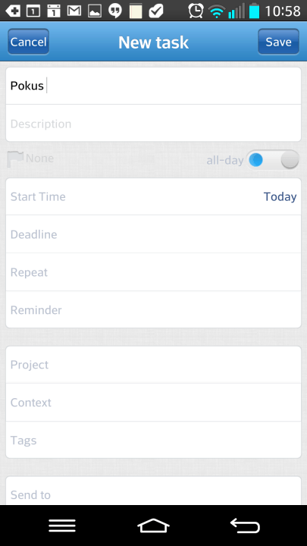Select the Project row
Image resolution: width=307 pixels, height=546 pixels.
point(153,365)
